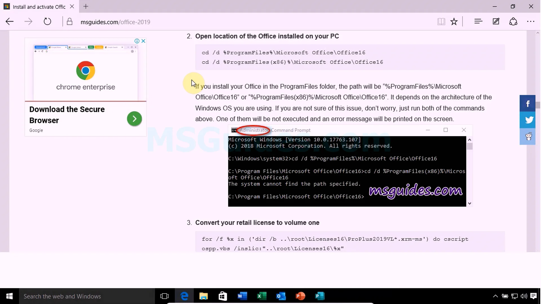Share the current page

(x=513, y=21)
